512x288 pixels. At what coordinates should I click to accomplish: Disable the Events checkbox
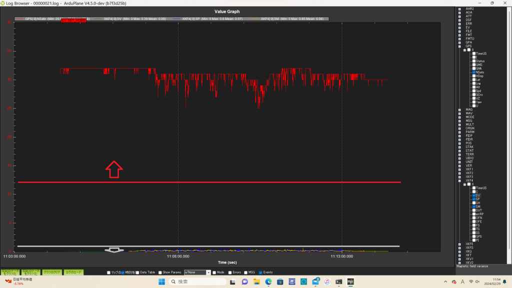[x=260, y=272]
